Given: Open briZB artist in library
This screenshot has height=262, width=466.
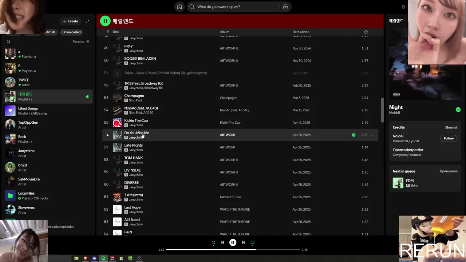Looking at the screenshot, I should pos(48,167).
